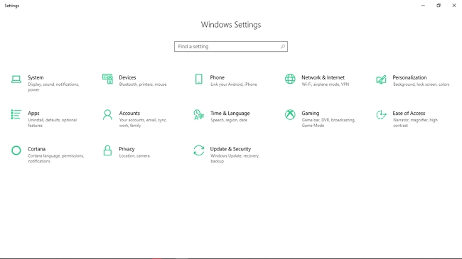Click the Cortana circle icon
The image size is (462, 259).
16,150
